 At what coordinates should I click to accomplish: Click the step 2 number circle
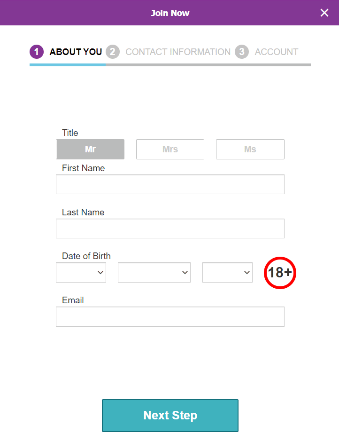point(113,52)
